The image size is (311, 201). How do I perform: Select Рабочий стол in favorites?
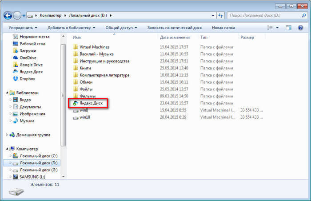pos(29,44)
